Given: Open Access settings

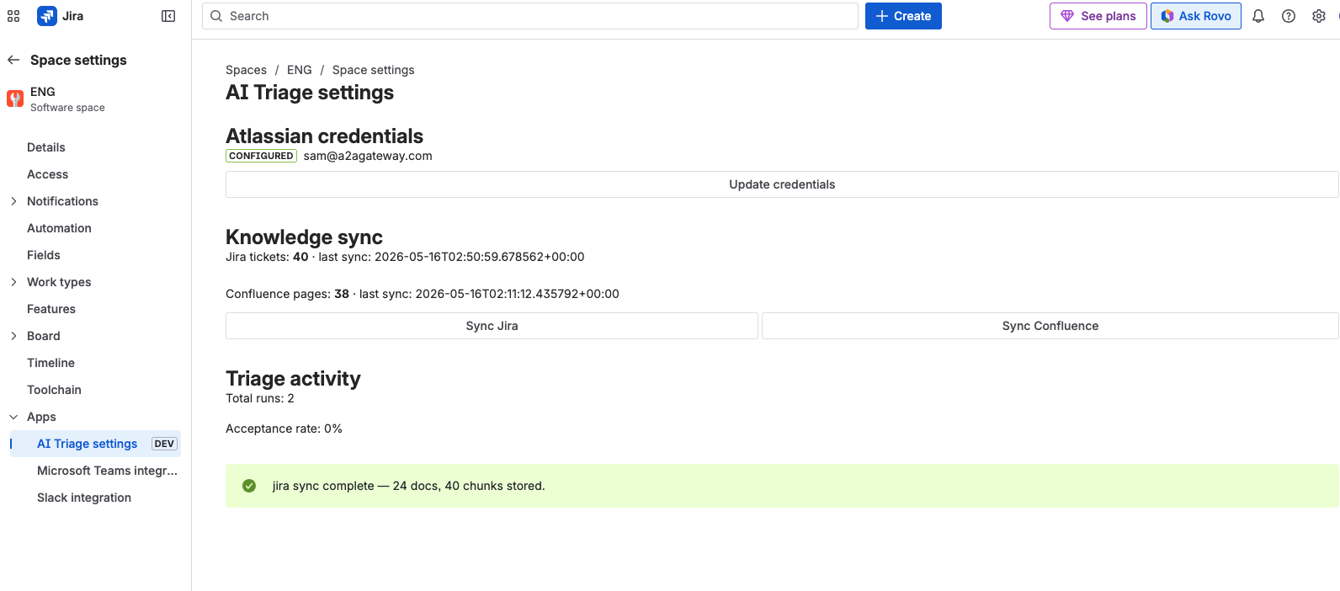Looking at the screenshot, I should pyautogui.click(x=47, y=174).
